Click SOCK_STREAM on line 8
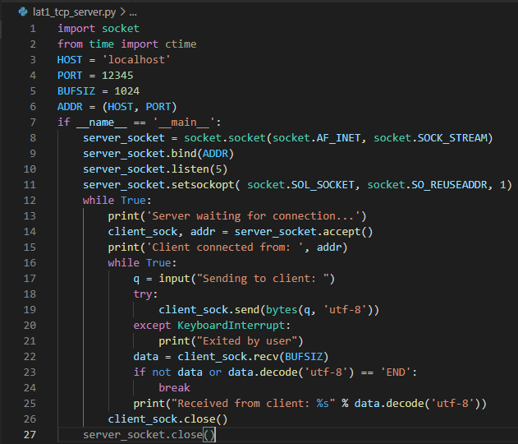The height and width of the screenshot is (444, 518). point(452,138)
